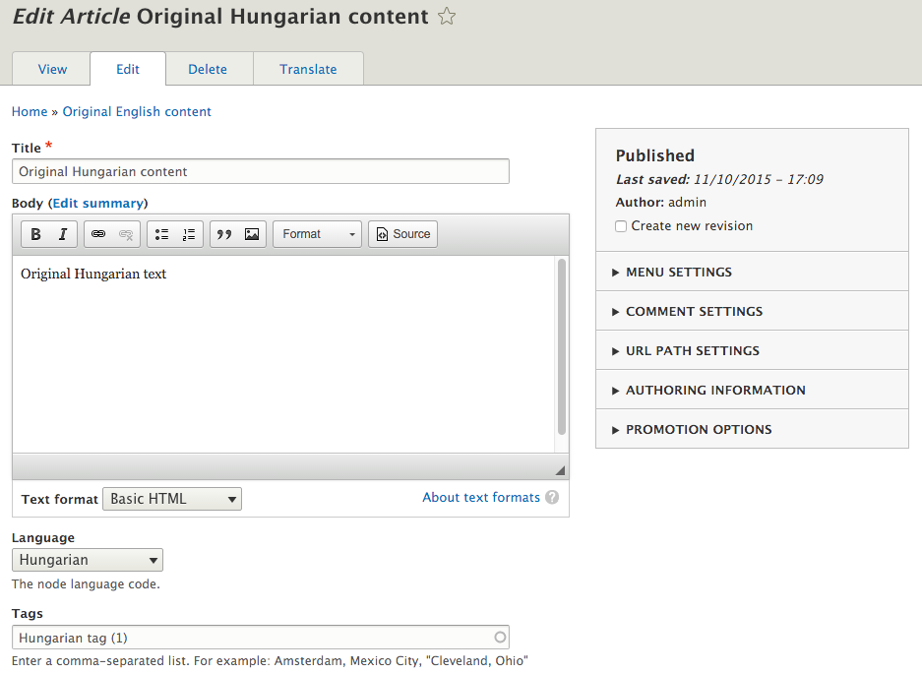This screenshot has width=922, height=673.
Task: Click the 'Original Hungarian text' body line
Action: coord(93,274)
